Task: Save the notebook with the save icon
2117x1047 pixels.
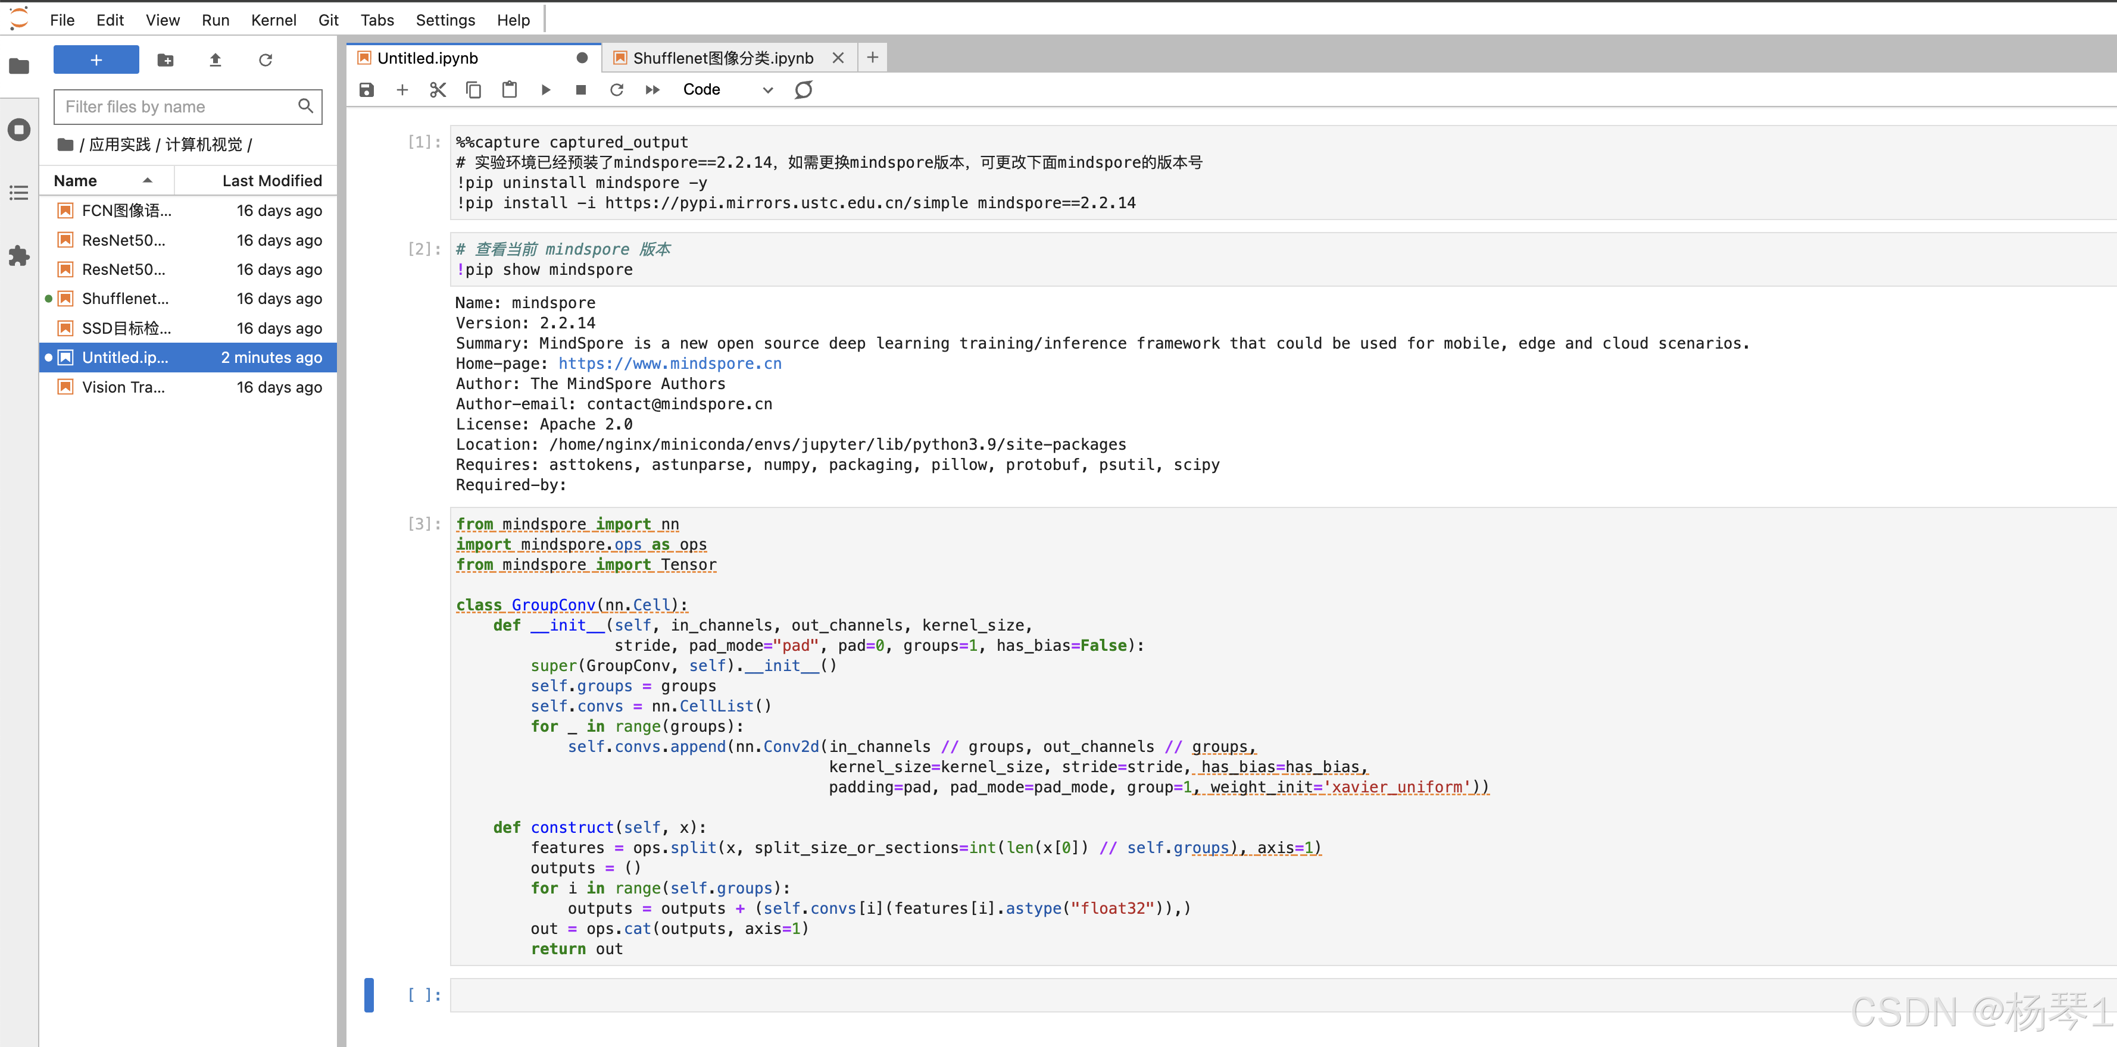Action: pos(367,89)
